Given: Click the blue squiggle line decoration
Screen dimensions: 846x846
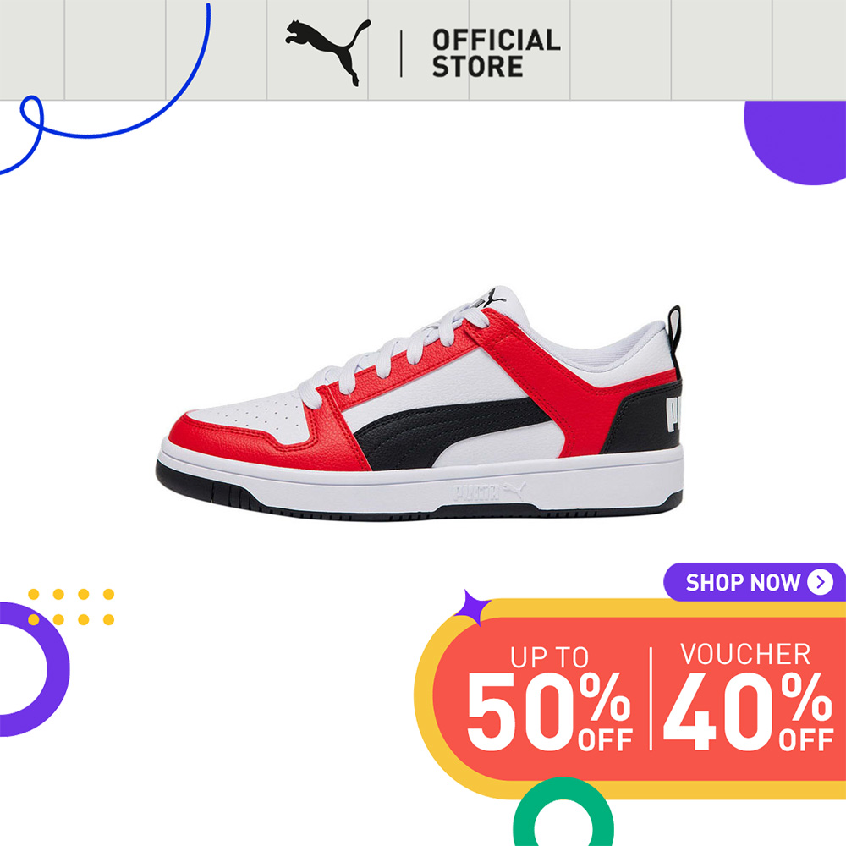Looking at the screenshot, I should click(105, 89).
